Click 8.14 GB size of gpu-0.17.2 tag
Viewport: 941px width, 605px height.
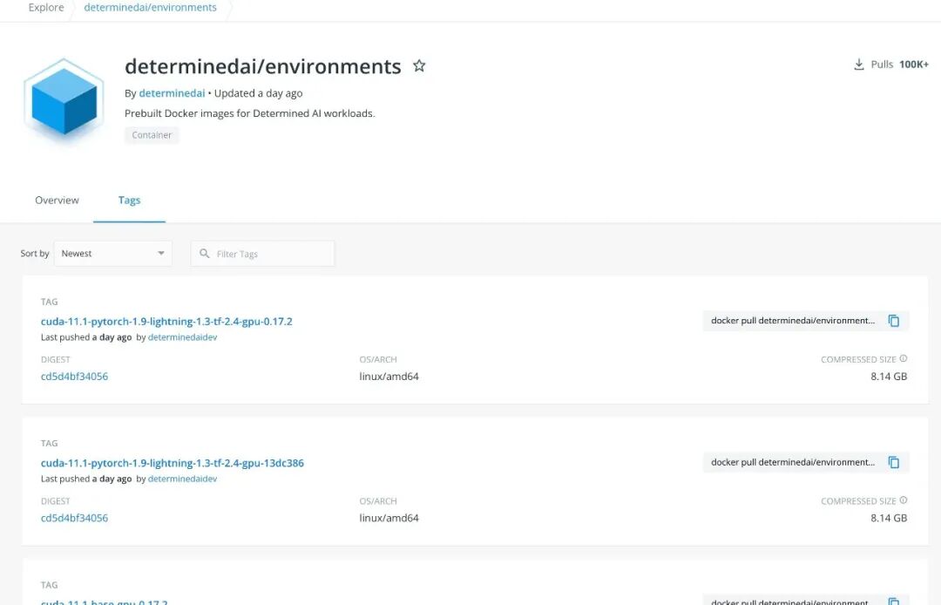889,377
